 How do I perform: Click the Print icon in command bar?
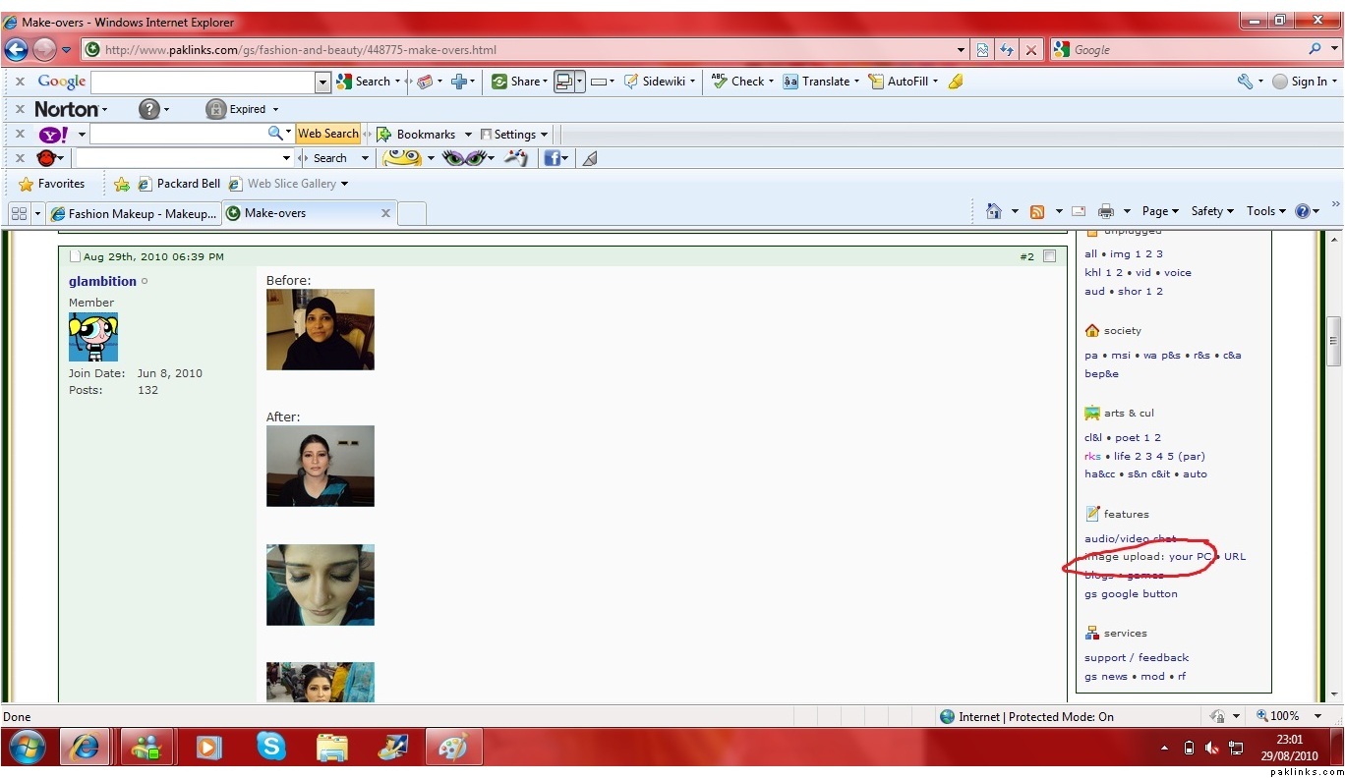pyautogui.click(x=1106, y=211)
